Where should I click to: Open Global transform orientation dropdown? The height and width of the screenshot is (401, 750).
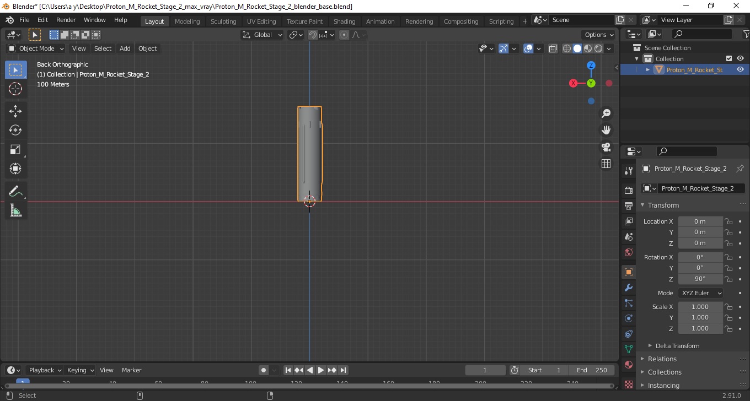coord(262,35)
